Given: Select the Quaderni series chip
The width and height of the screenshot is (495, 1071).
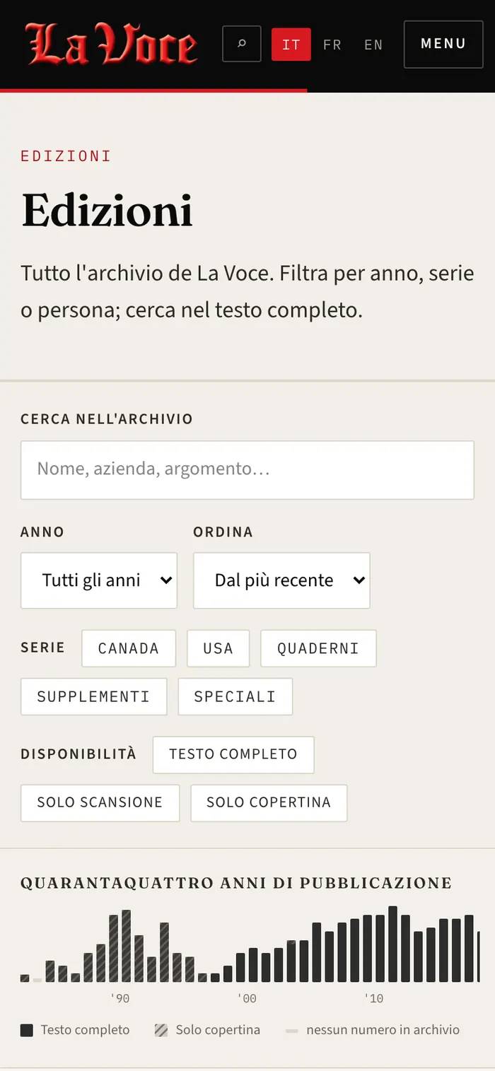Looking at the screenshot, I should [318, 648].
